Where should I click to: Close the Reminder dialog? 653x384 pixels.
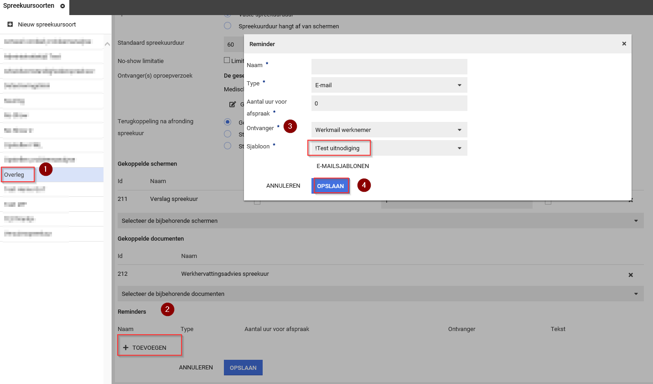624,44
